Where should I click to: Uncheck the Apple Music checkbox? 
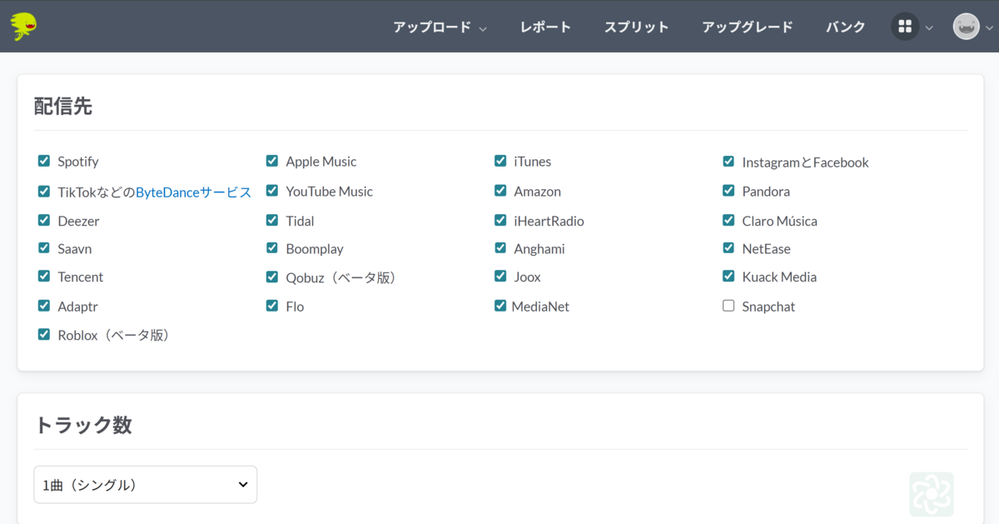(272, 161)
